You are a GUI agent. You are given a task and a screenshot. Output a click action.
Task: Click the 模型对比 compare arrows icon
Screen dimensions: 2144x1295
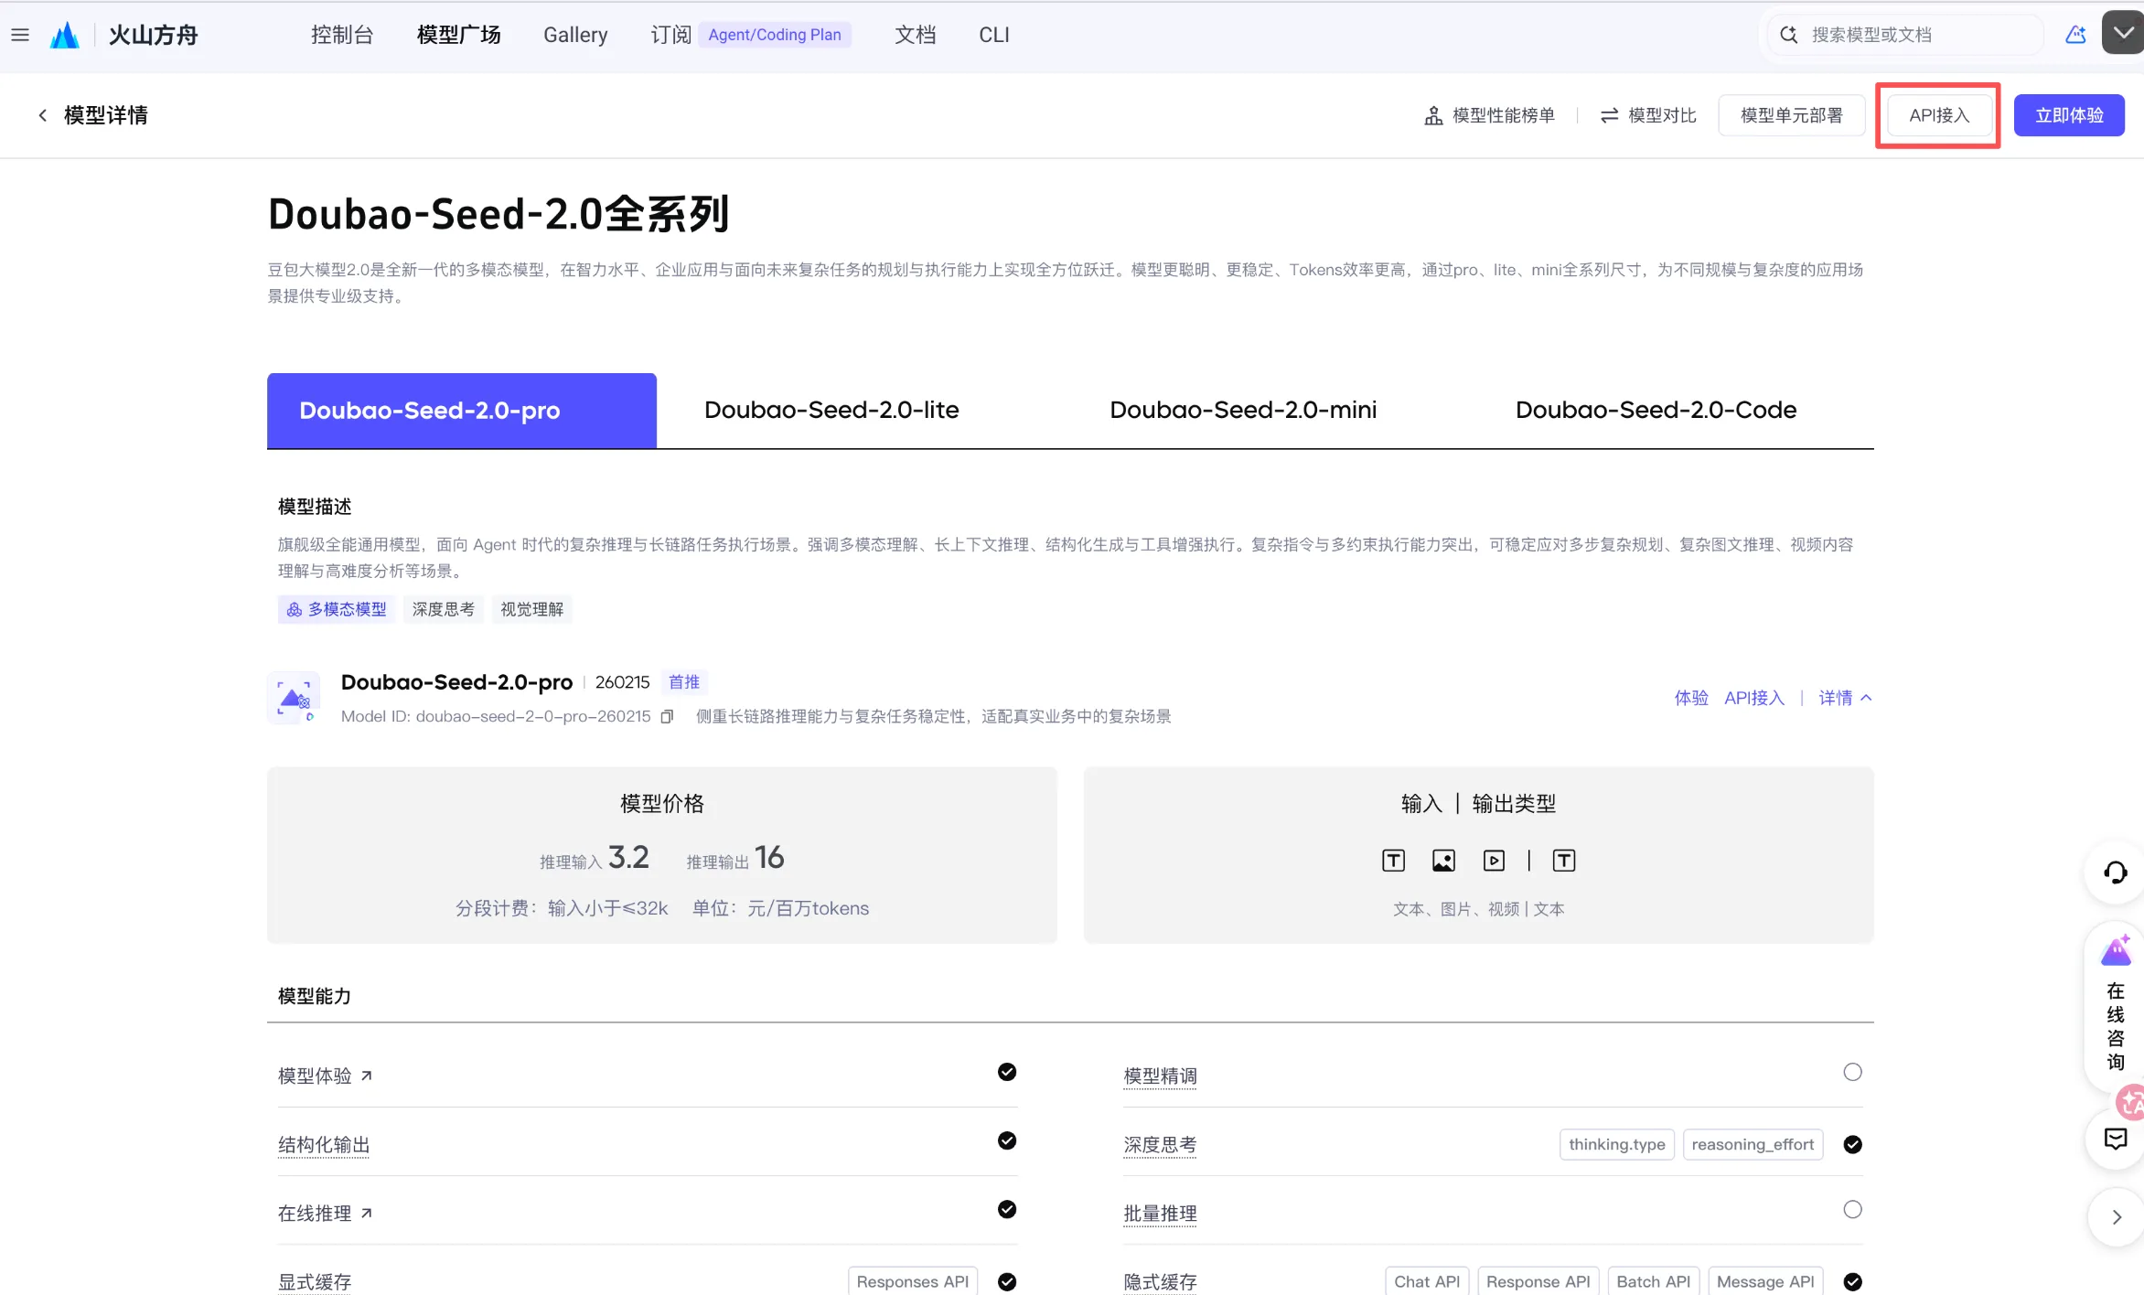1609,115
